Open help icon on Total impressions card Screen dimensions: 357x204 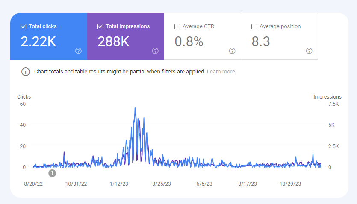click(x=155, y=51)
